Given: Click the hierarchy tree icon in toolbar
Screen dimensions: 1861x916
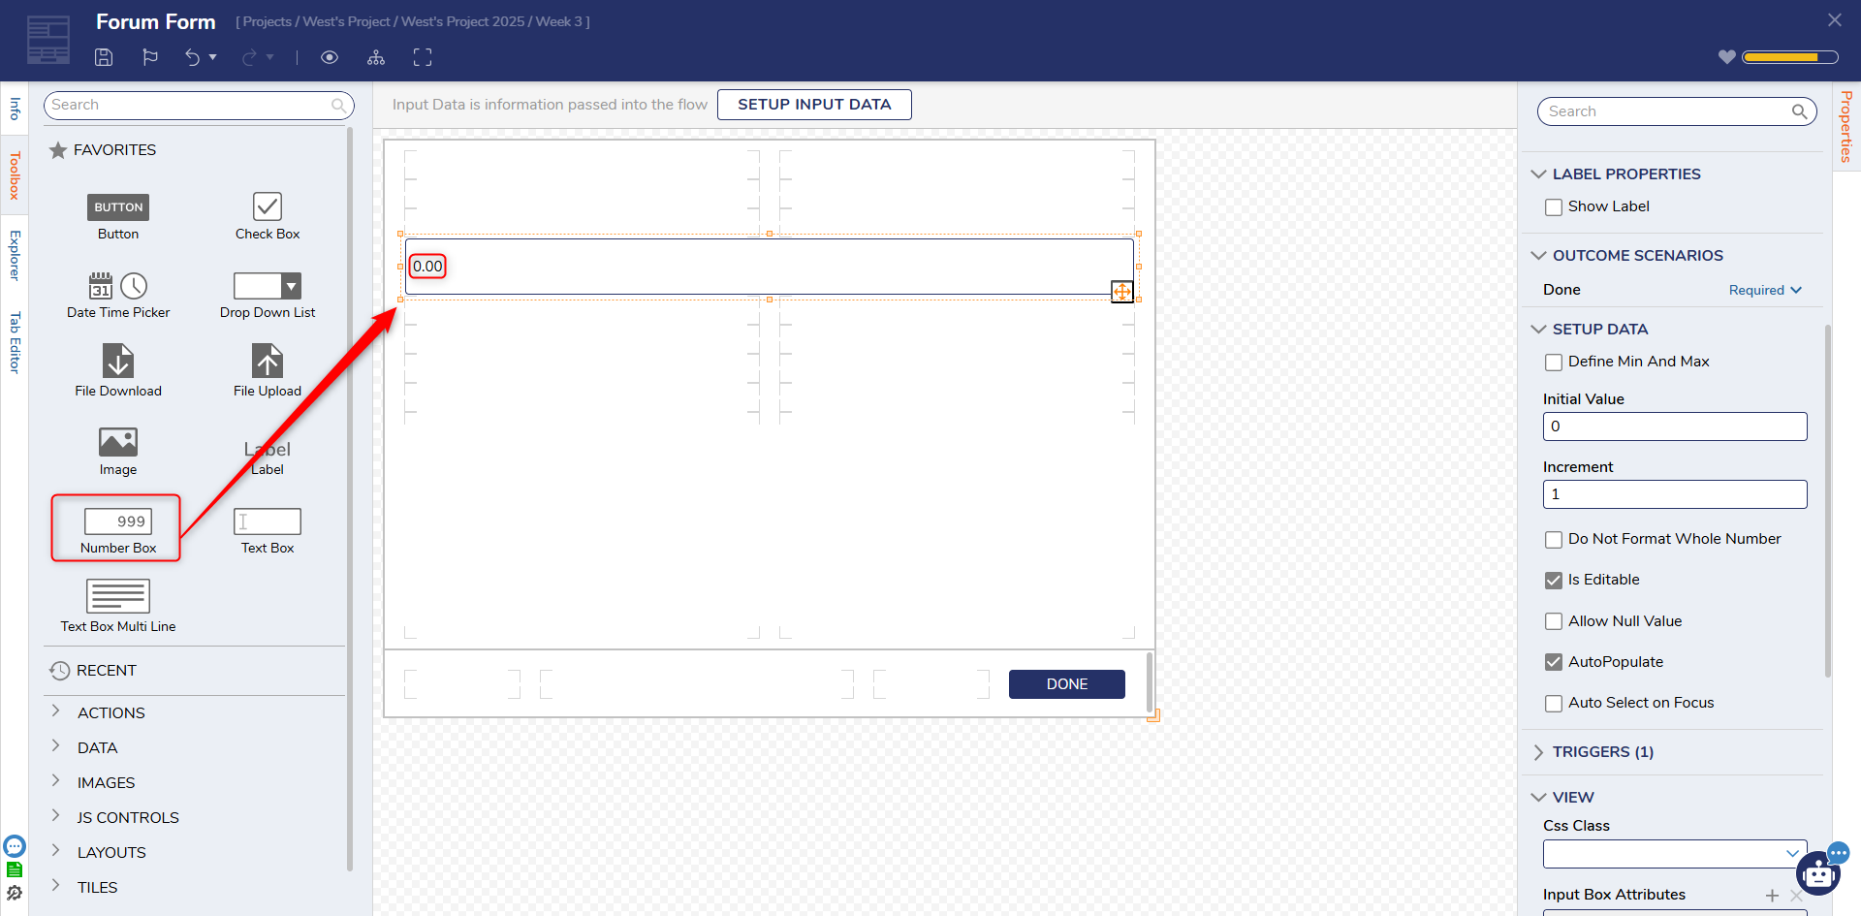Looking at the screenshot, I should click(376, 58).
